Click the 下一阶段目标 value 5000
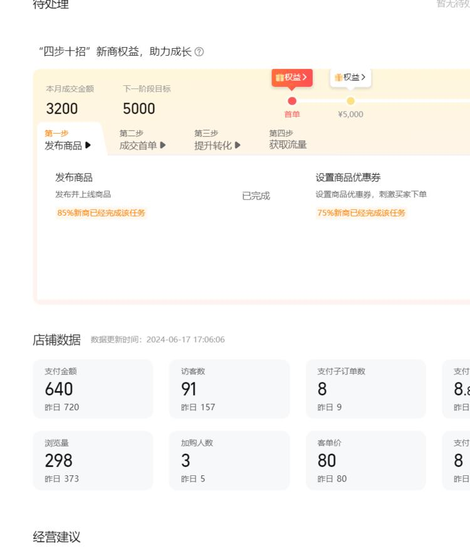The image size is (470, 548). point(138,108)
